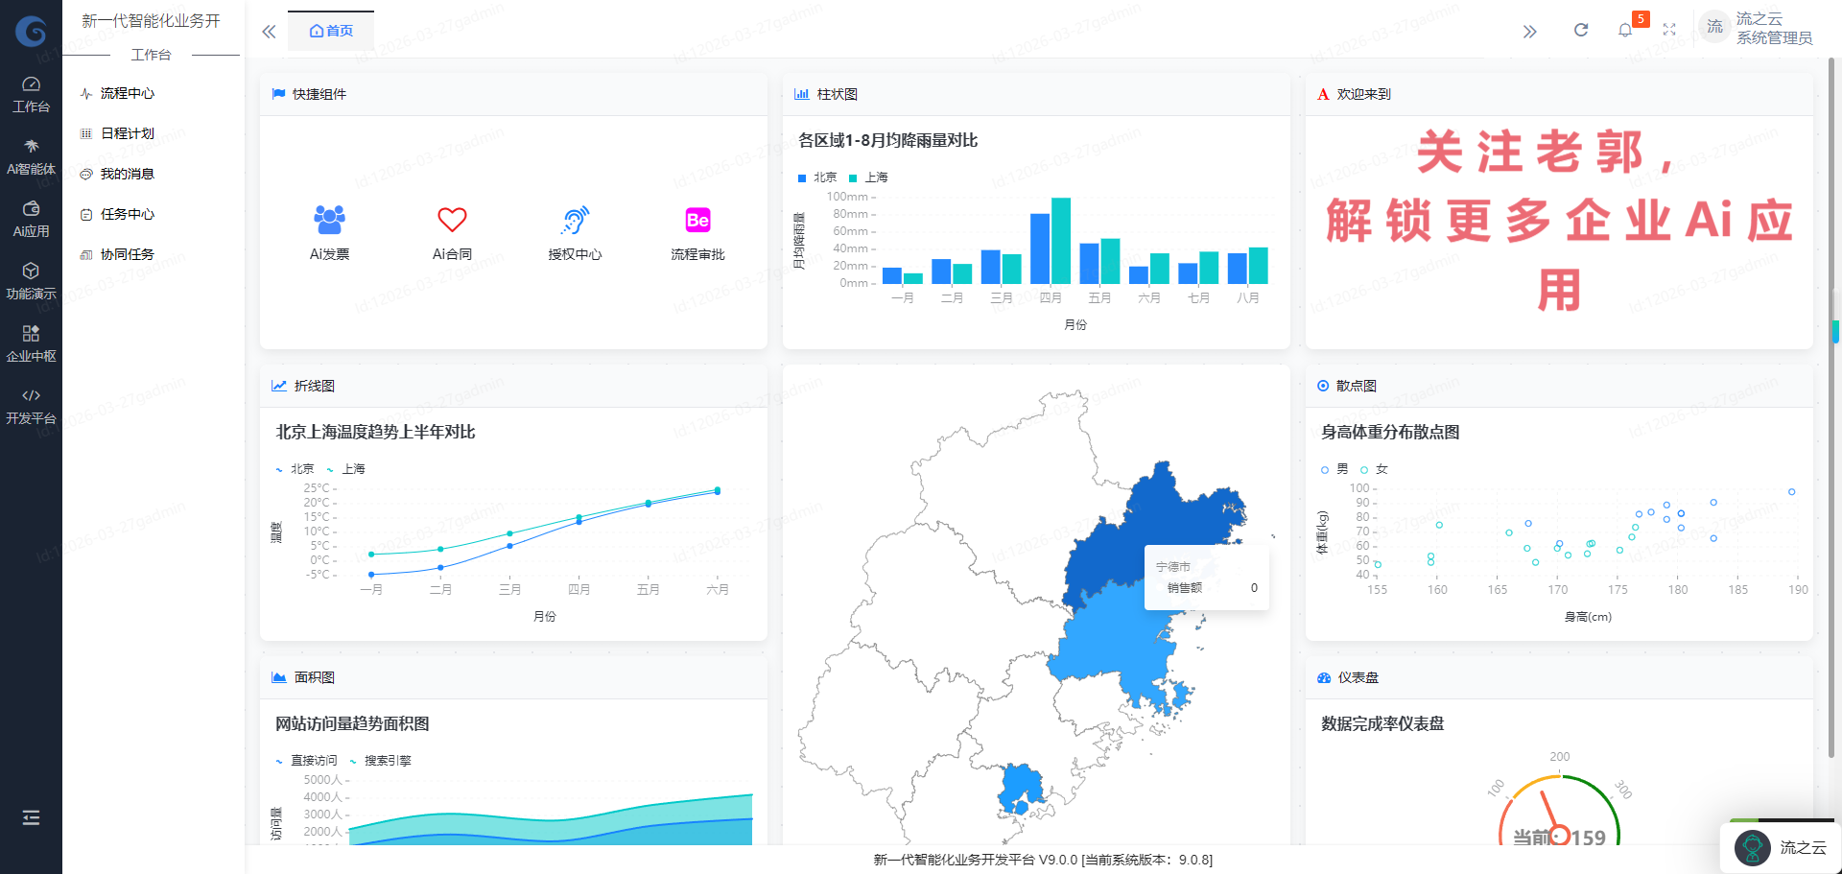The image size is (1842, 874).
Task: Click the notification bell icon
Action: pos(1624,30)
